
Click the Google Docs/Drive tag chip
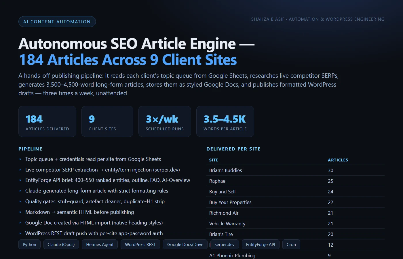click(185, 244)
